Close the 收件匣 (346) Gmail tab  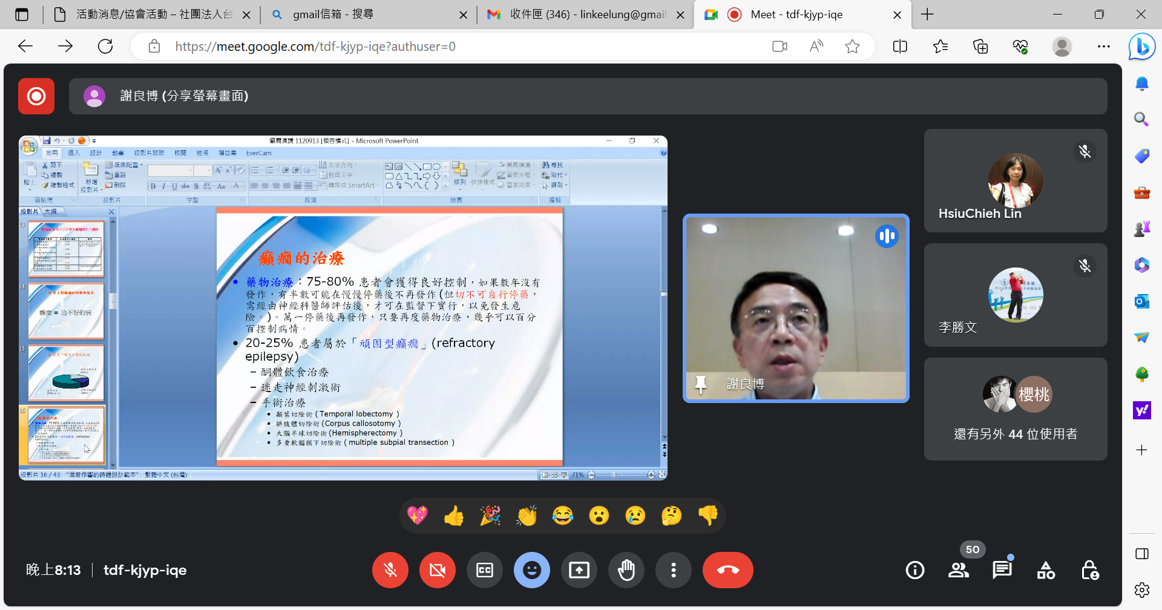click(x=680, y=15)
